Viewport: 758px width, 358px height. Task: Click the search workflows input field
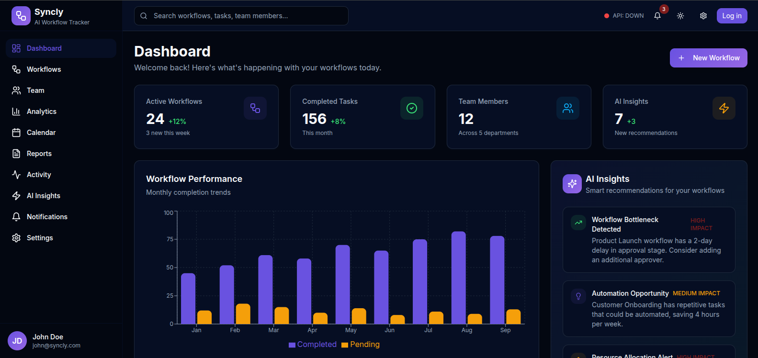point(241,16)
